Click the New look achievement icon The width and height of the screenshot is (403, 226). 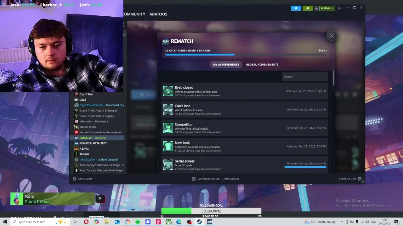[168, 147]
